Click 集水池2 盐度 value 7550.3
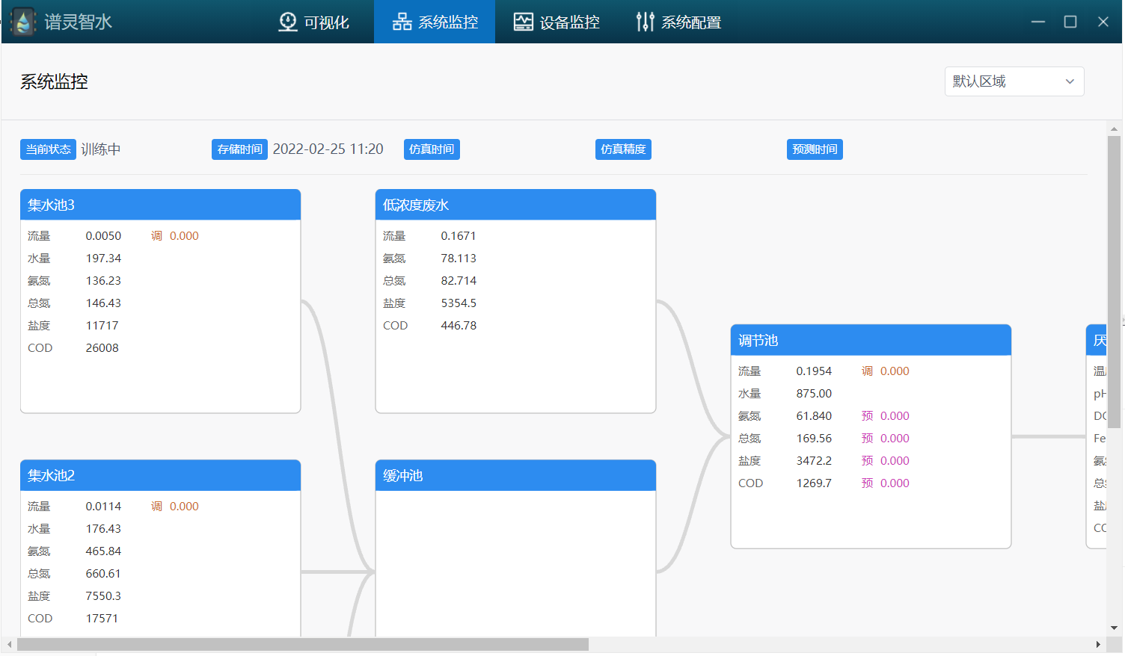The width and height of the screenshot is (1125, 656). (x=103, y=596)
